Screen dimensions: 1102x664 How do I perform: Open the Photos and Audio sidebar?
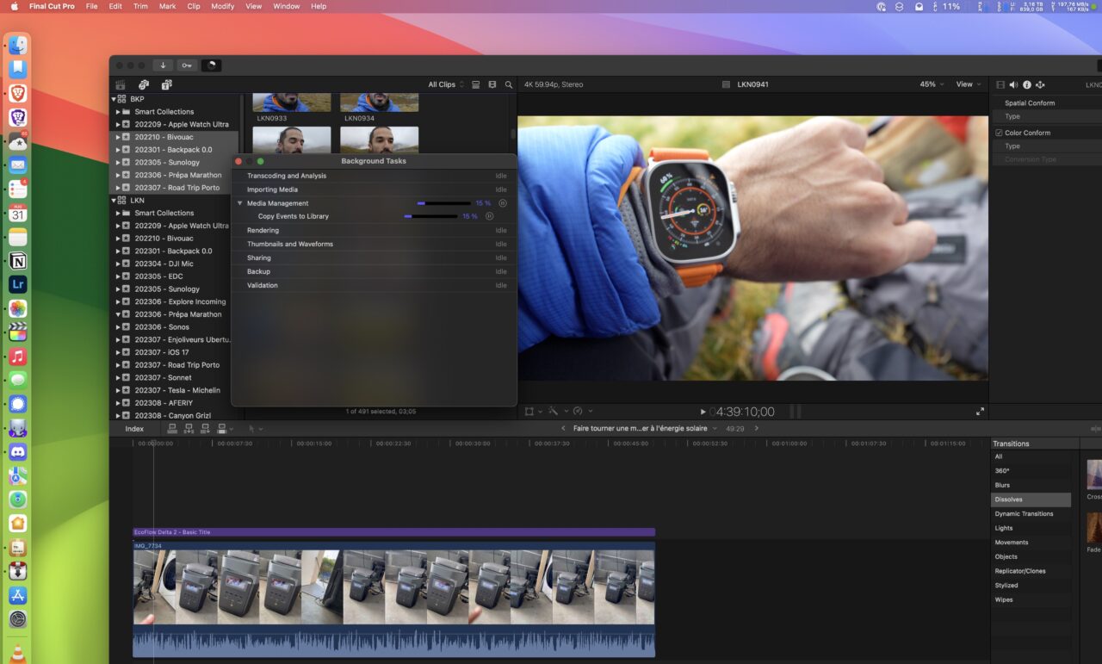(x=144, y=84)
